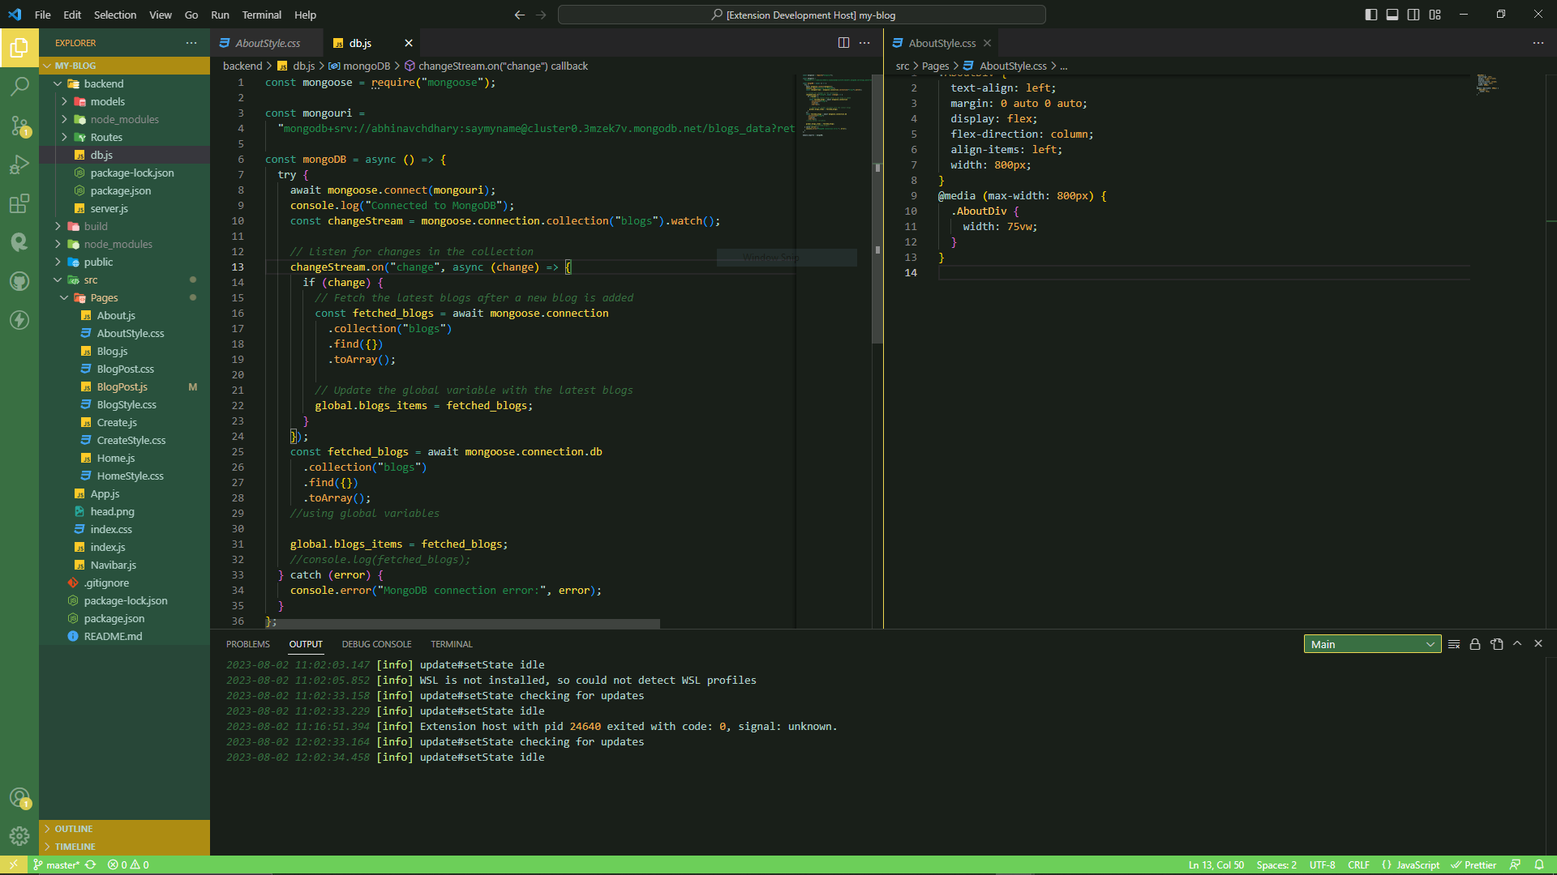Open the Main output channel dropdown
1557x875 pixels.
coord(1372,644)
